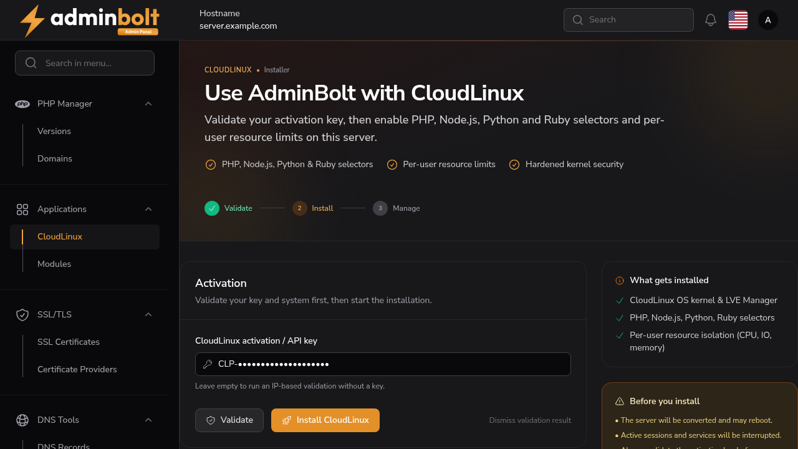This screenshot has height=449, width=798.
Task: Click checkmark beside PHP, Node.js, Python, Ruby selectors
Action: [x=620, y=318]
